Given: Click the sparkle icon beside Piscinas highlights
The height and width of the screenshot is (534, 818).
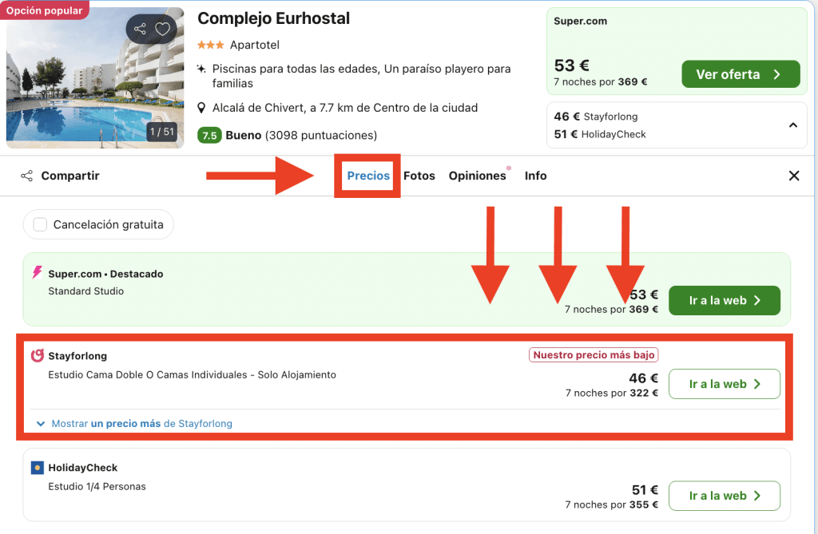Looking at the screenshot, I should point(201,69).
